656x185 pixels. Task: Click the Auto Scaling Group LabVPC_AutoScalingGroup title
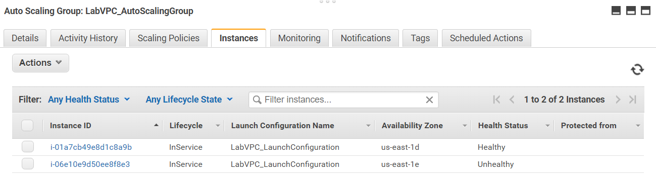(x=98, y=11)
